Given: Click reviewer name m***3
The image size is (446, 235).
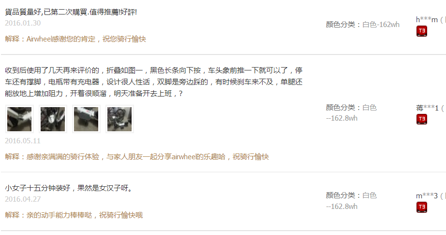Looking at the screenshot, I should pos(427,196).
